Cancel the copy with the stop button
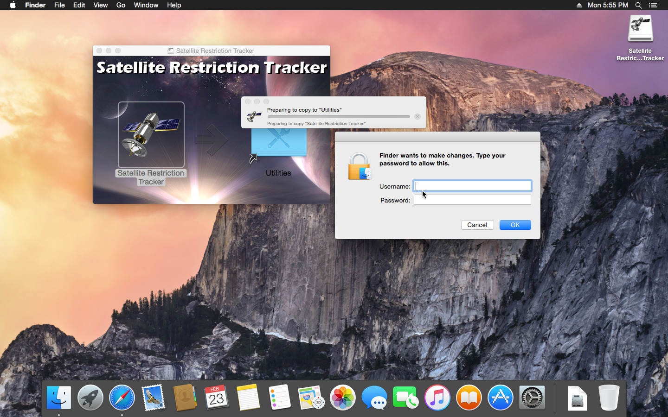This screenshot has height=417, width=668. tap(417, 117)
